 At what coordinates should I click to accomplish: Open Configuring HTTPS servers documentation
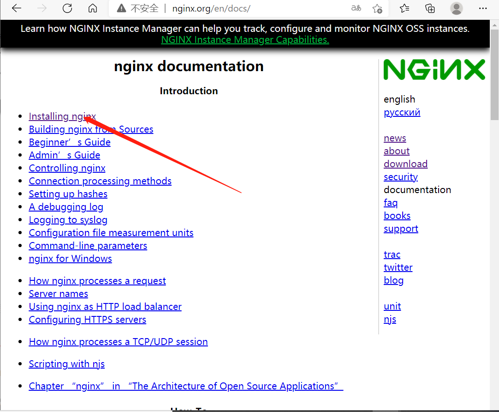pyautogui.click(x=87, y=319)
